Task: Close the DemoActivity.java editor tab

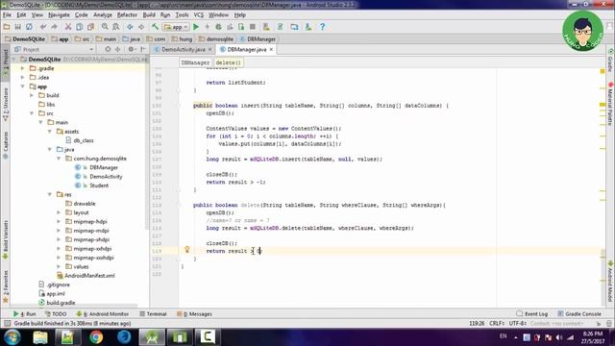Action: click(209, 49)
